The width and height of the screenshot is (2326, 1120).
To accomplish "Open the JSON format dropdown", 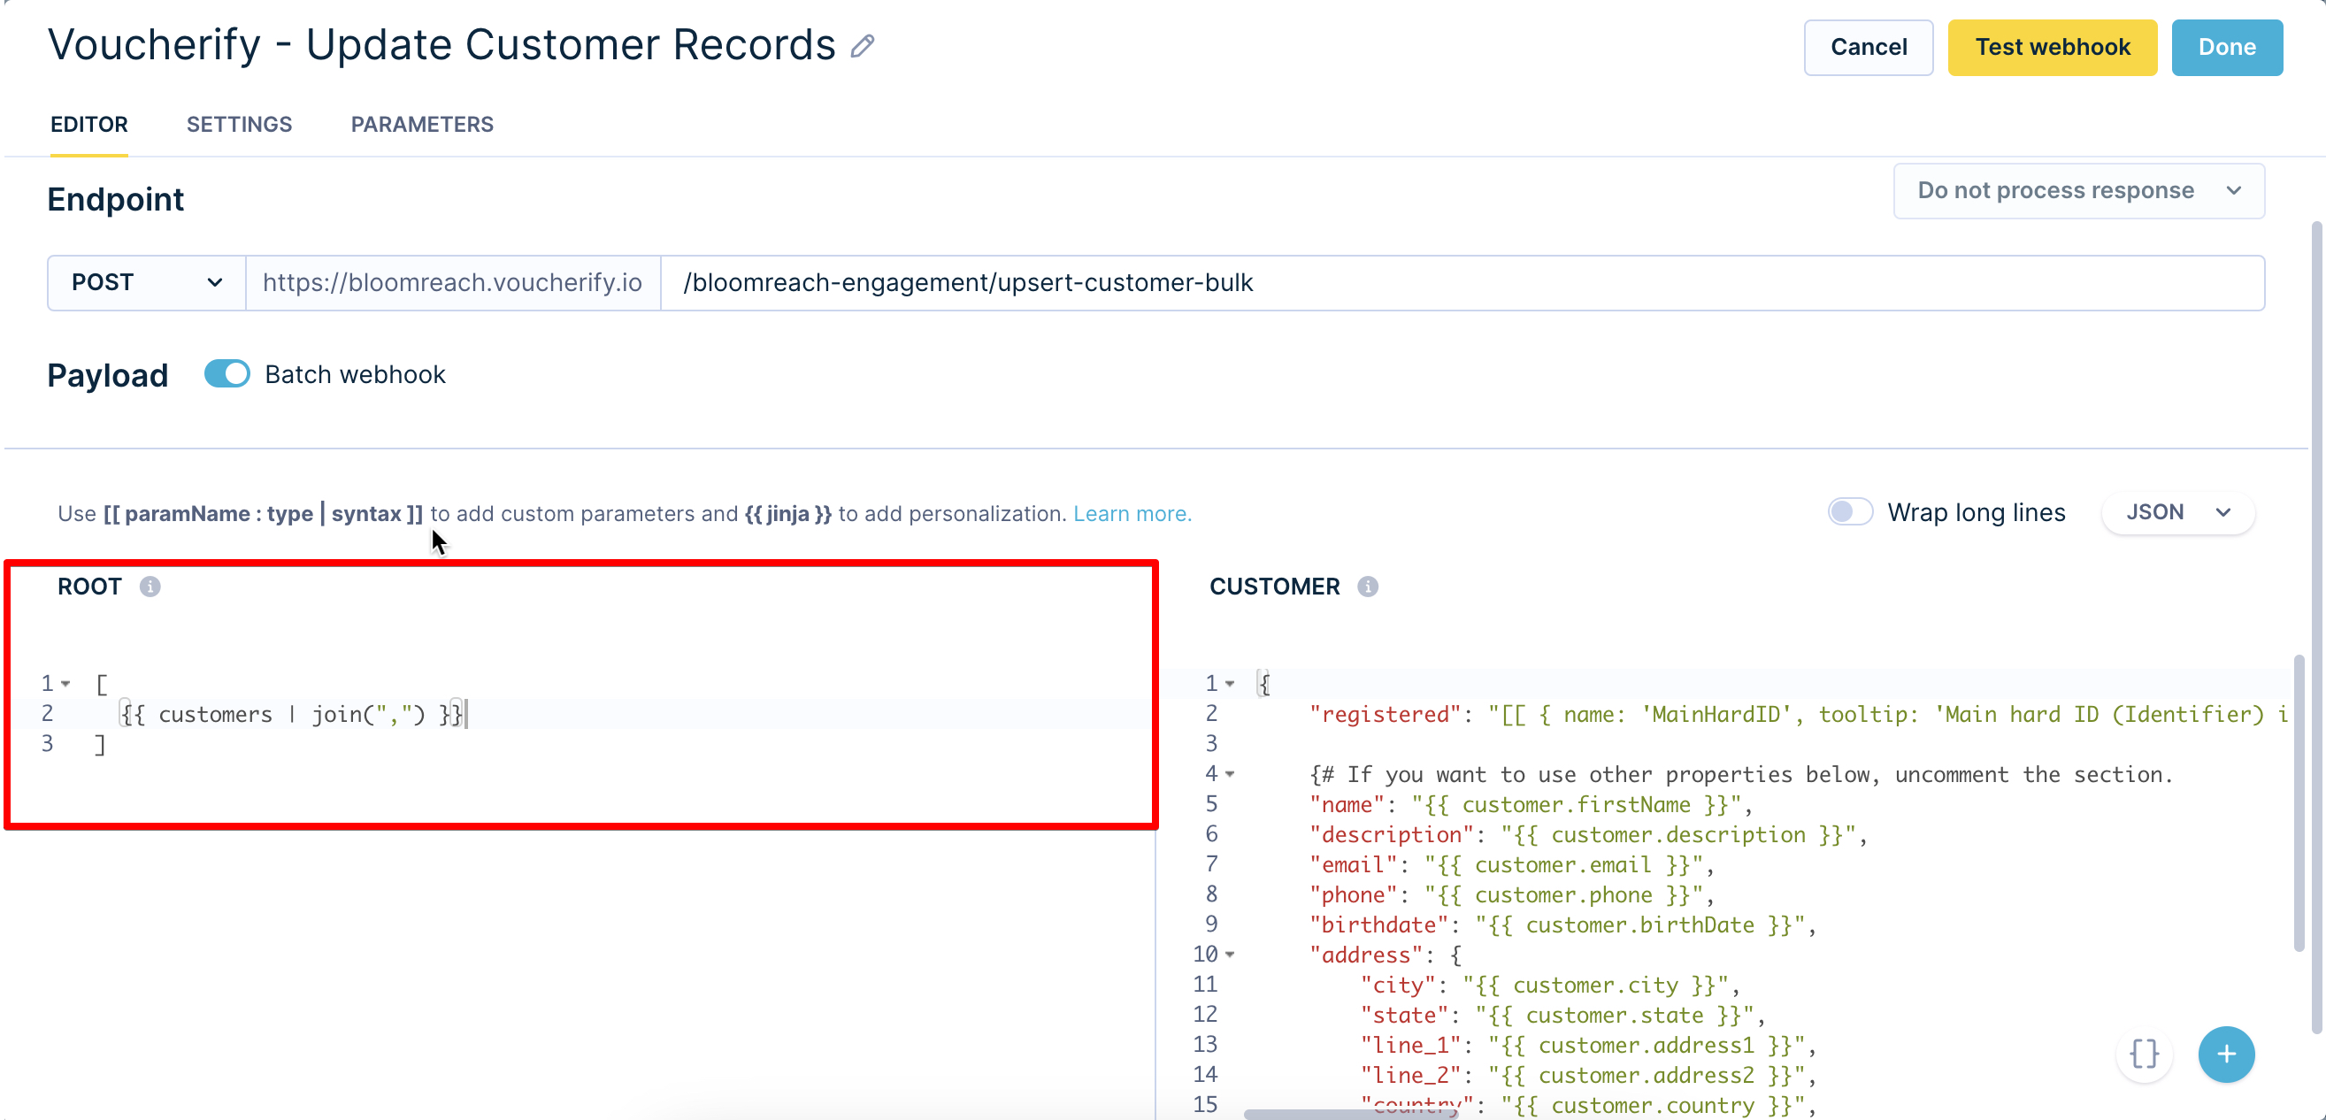I will (2177, 512).
